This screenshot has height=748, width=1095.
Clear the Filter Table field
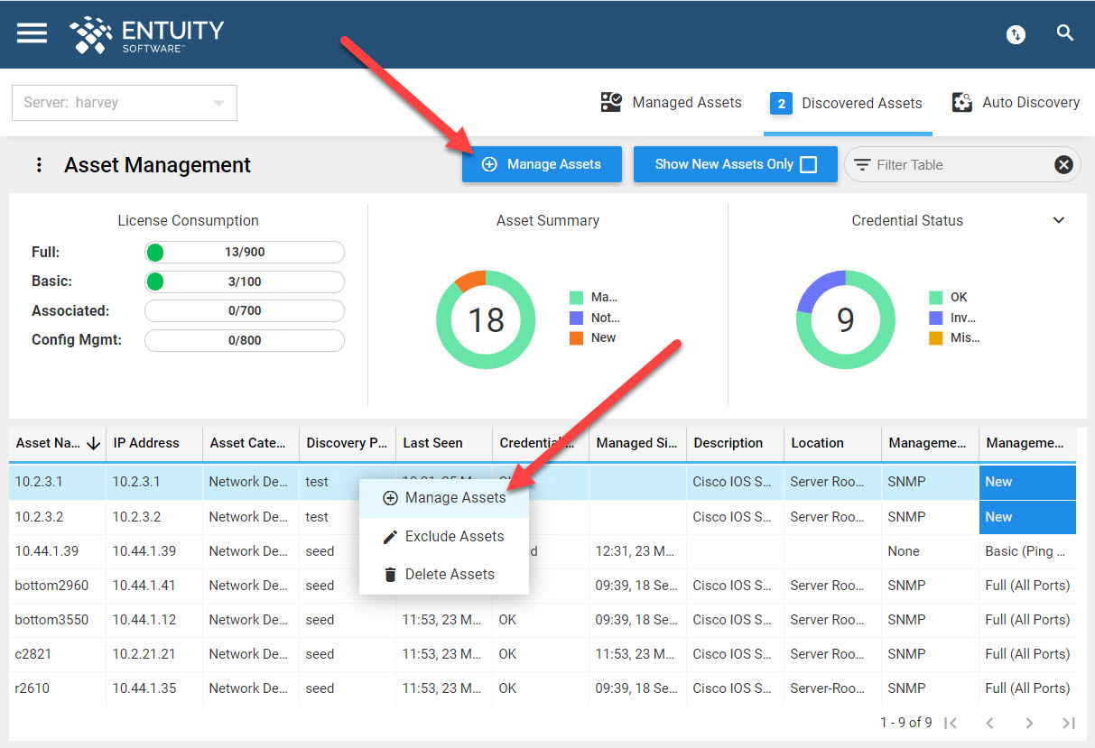click(1063, 164)
